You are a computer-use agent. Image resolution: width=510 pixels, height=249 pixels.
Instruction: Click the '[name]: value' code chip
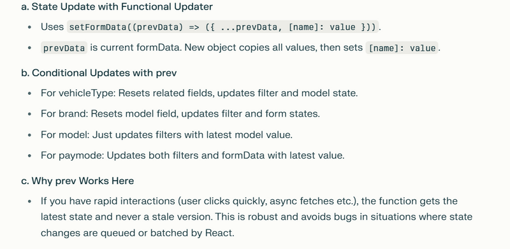coord(402,48)
